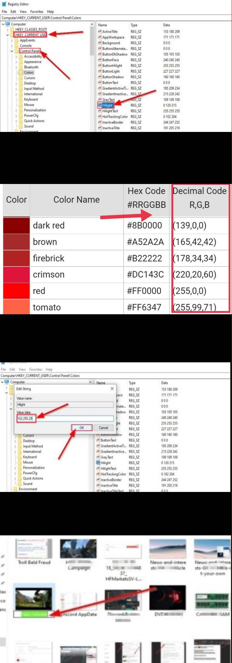Click Environment folder icon below the Edit String dialog
Viewport: 232px width, 663px height.
click(15, 489)
